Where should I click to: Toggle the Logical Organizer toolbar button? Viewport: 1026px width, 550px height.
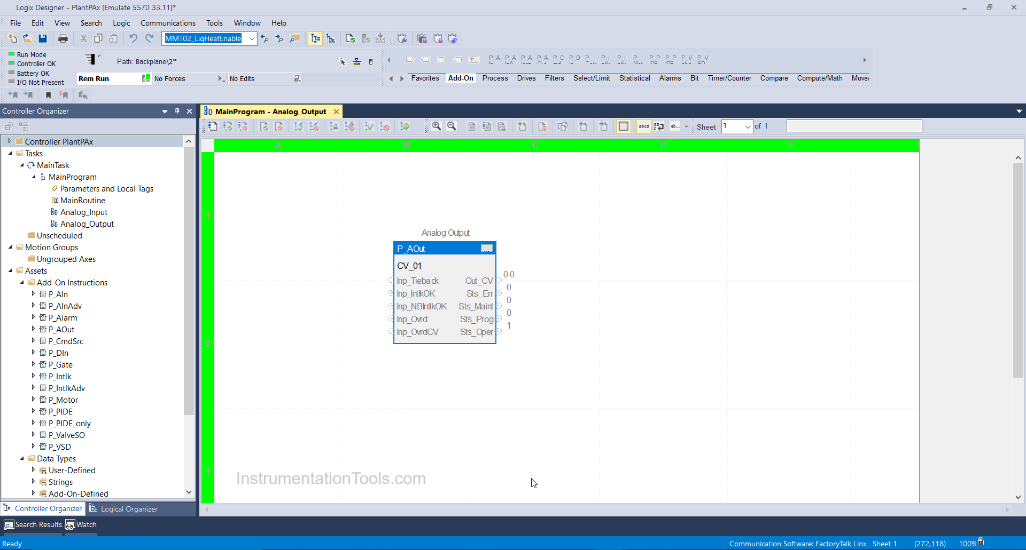pyautogui.click(x=331, y=38)
